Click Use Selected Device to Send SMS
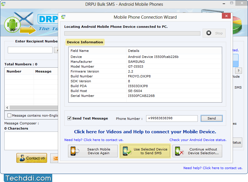248x182 pixels. [x=145, y=151]
